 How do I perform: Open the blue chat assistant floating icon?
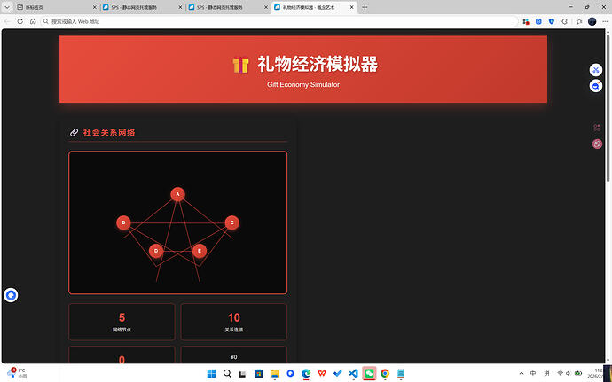click(x=596, y=86)
